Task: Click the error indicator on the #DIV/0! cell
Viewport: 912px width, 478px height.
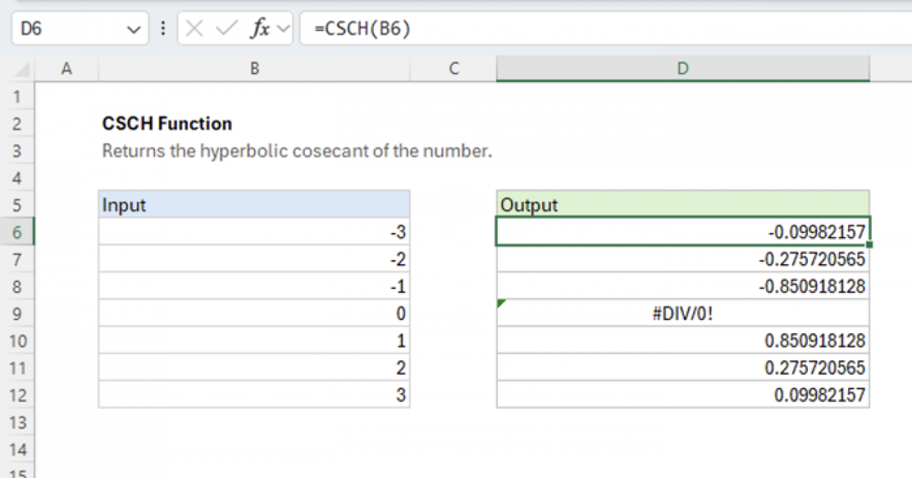Action: pyautogui.click(x=502, y=301)
